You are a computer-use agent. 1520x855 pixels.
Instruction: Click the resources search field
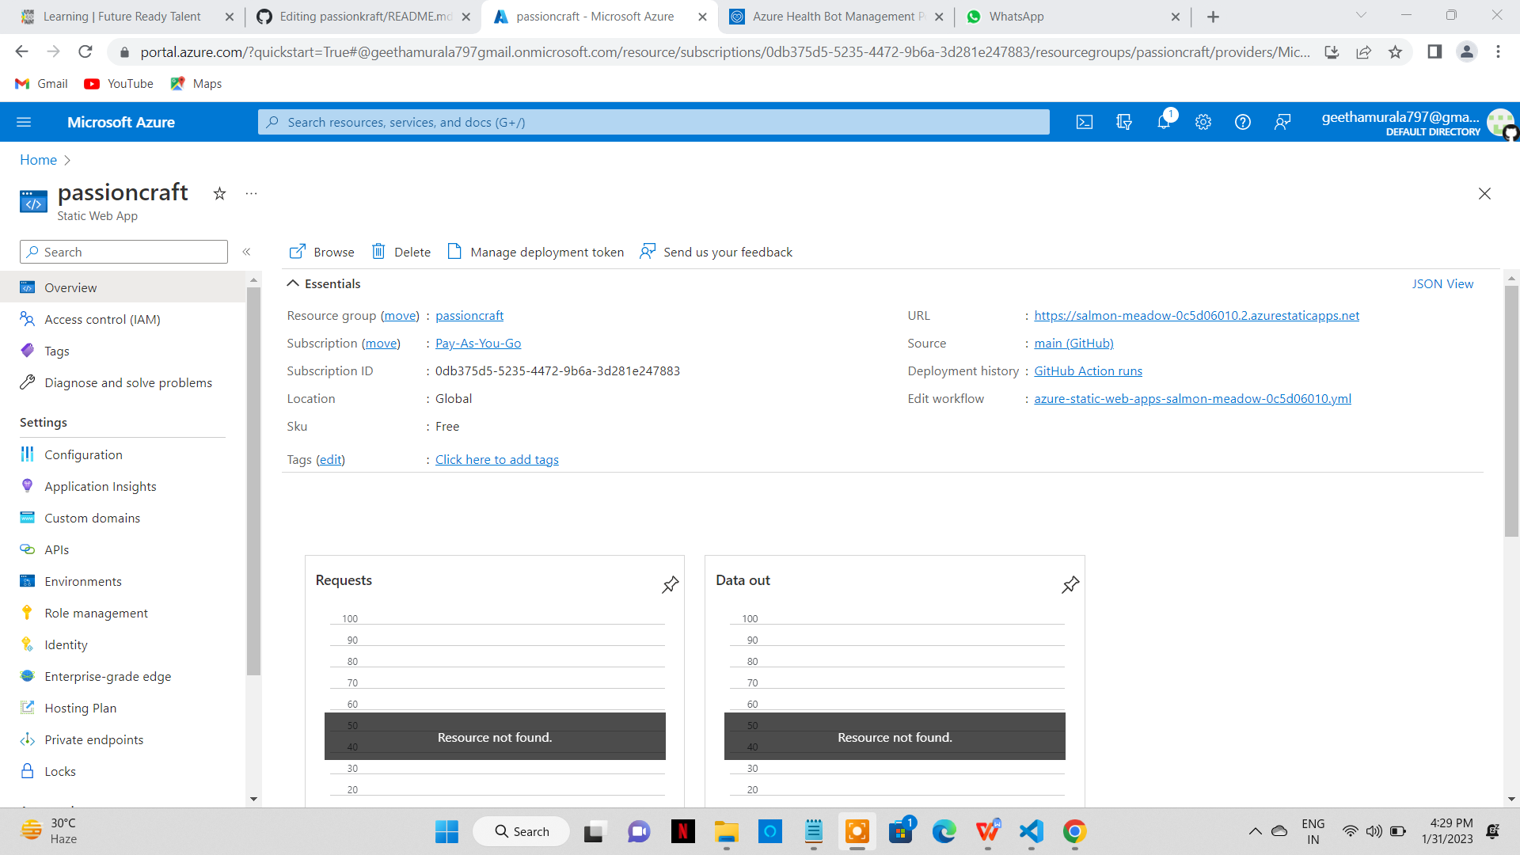pos(653,122)
